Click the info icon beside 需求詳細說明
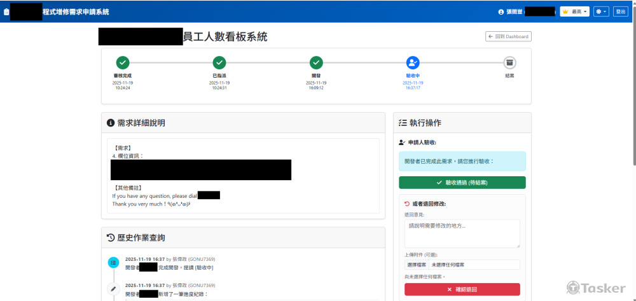 pyautogui.click(x=110, y=123)
